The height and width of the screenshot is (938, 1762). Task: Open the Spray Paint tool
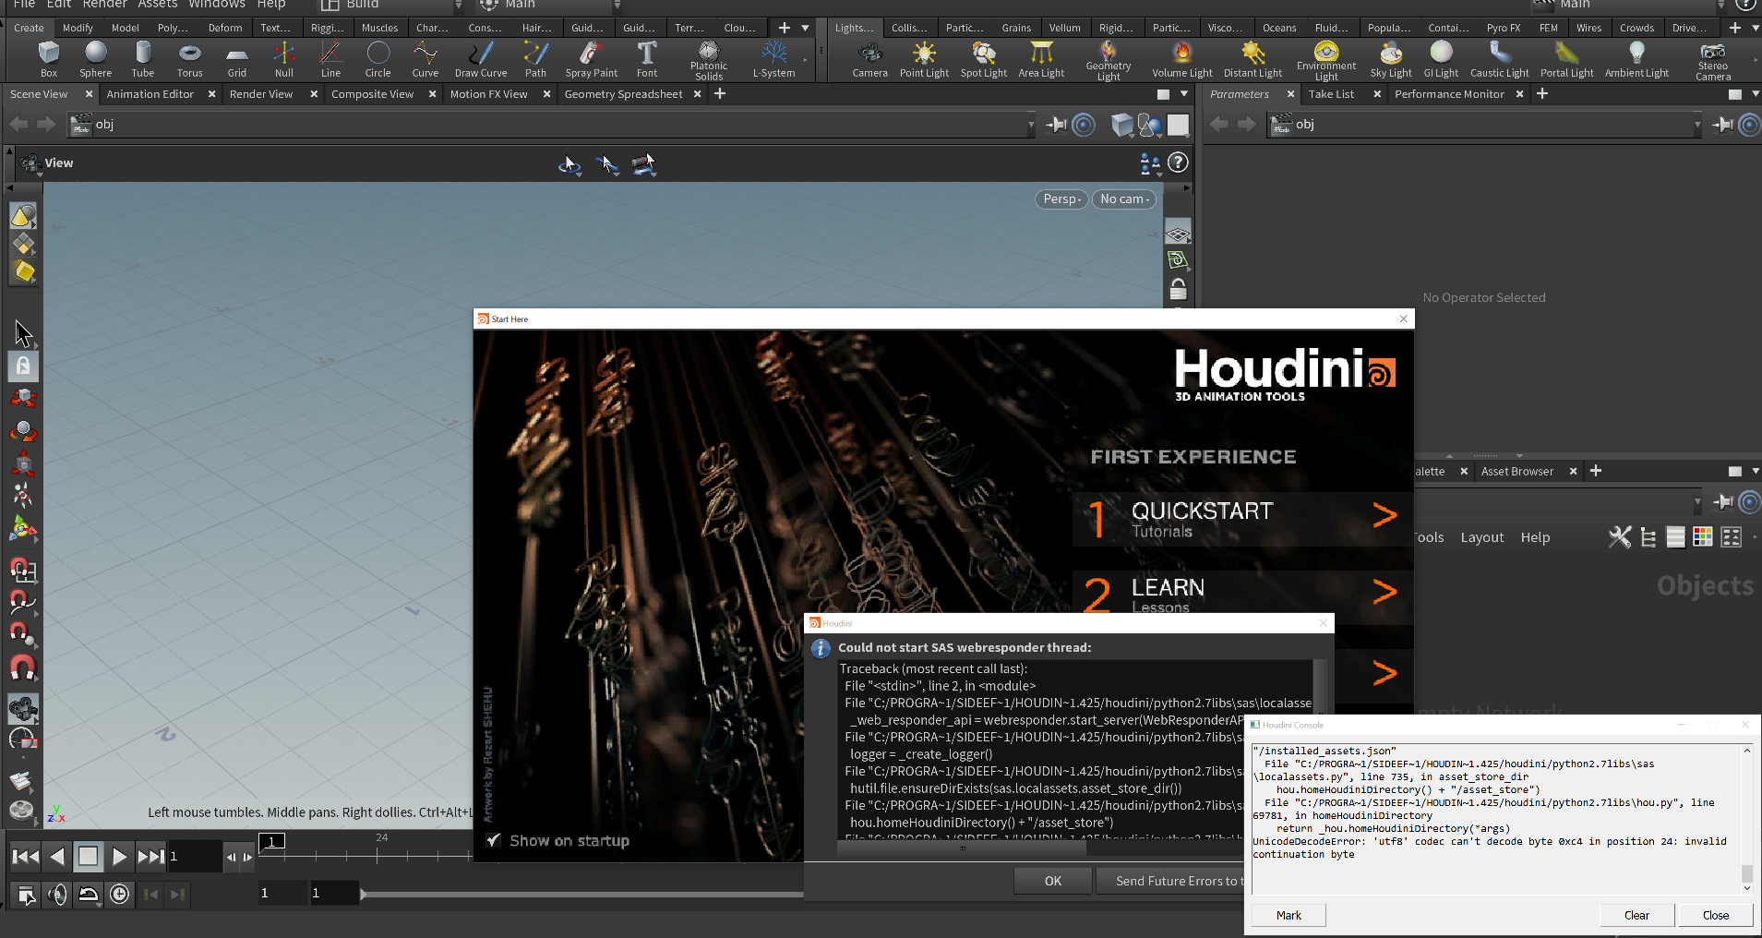(592, 59)
